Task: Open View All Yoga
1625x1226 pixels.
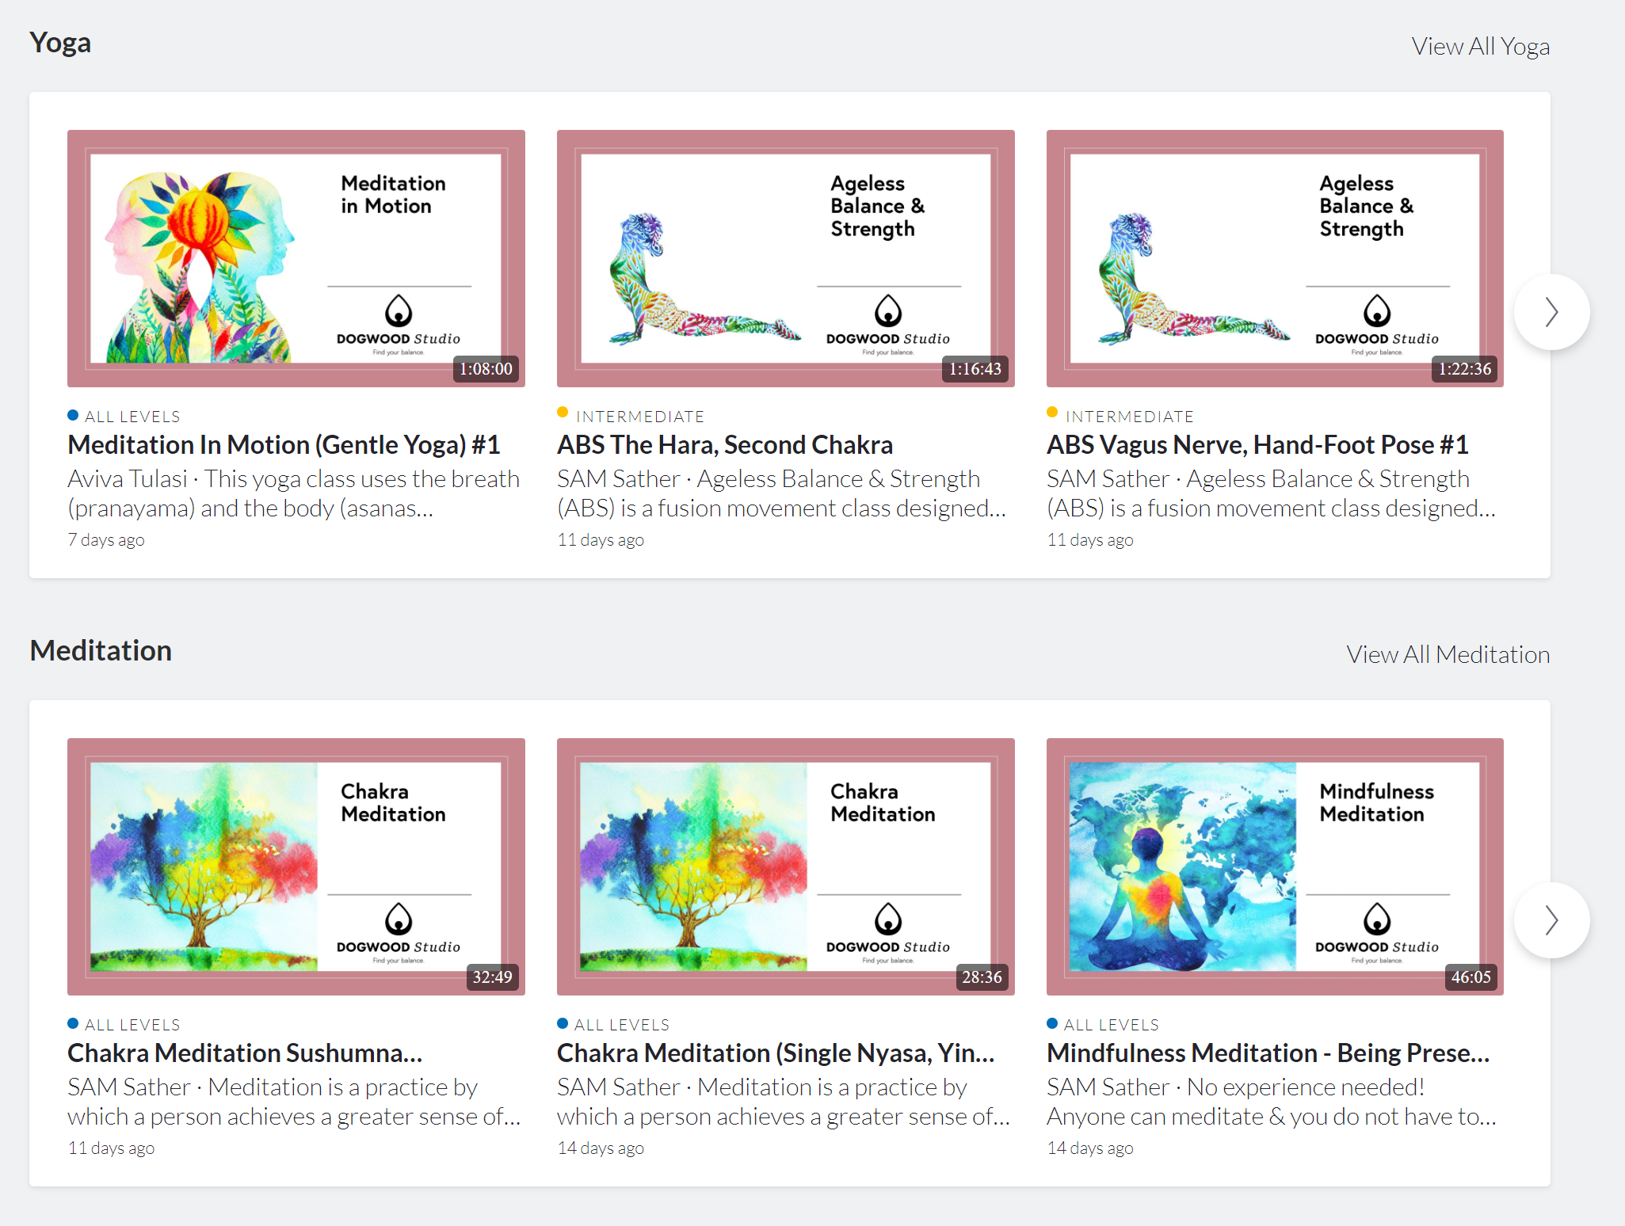Action: pos(1480,46)
